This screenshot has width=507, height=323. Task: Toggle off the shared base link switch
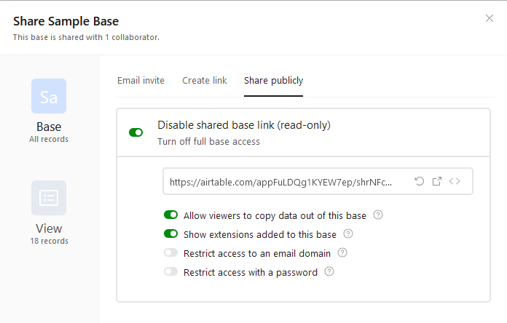[135, 132]
